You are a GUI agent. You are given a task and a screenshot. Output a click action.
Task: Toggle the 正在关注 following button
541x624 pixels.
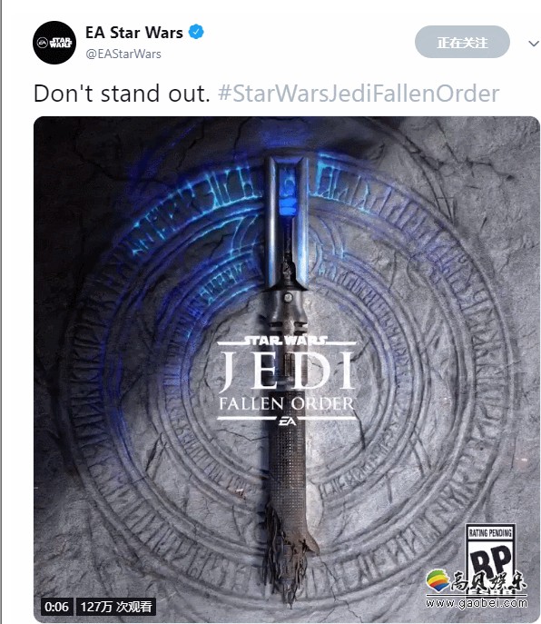[x=462, y=42]
